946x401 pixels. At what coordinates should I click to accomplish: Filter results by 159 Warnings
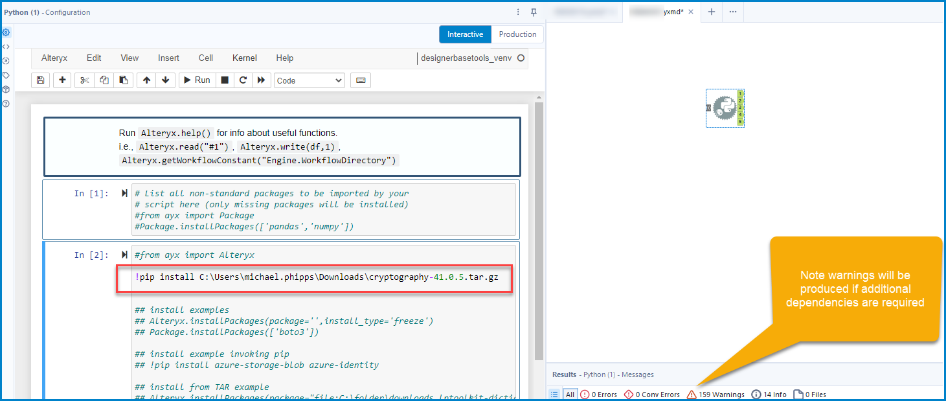click(x=715, y=395)
